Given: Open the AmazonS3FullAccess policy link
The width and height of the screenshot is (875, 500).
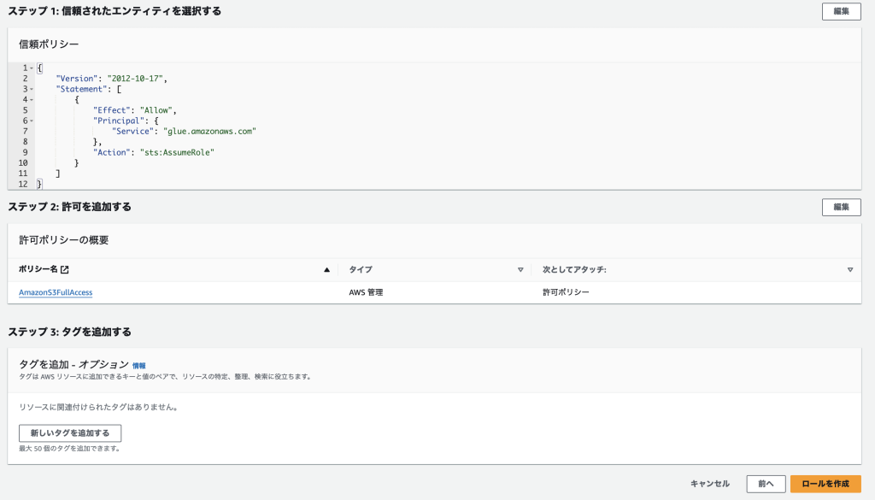Looking at the screenshot, I should (x=56, y=292).
